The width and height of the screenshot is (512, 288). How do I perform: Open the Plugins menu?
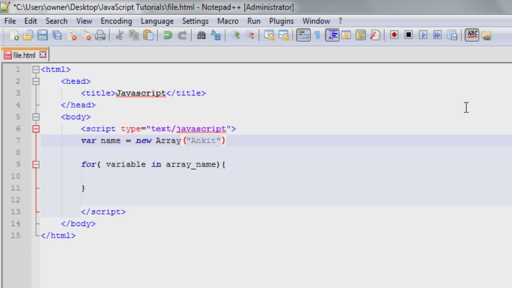[281, 21]
